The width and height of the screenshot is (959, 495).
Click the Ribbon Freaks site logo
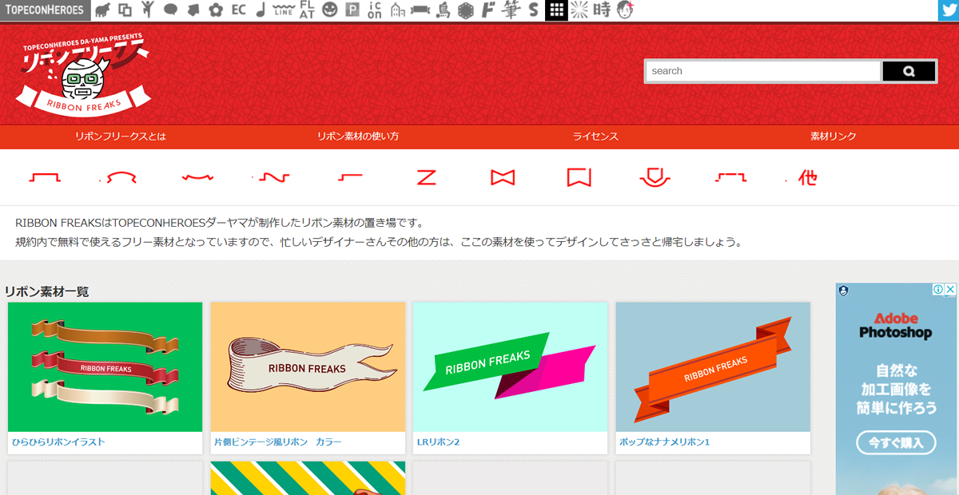[84, 74]
